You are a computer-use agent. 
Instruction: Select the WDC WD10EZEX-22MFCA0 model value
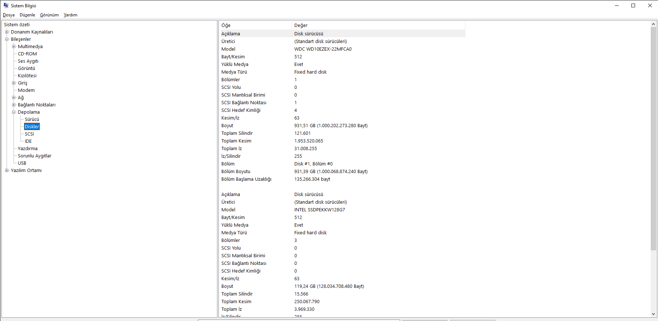point(323,49)
